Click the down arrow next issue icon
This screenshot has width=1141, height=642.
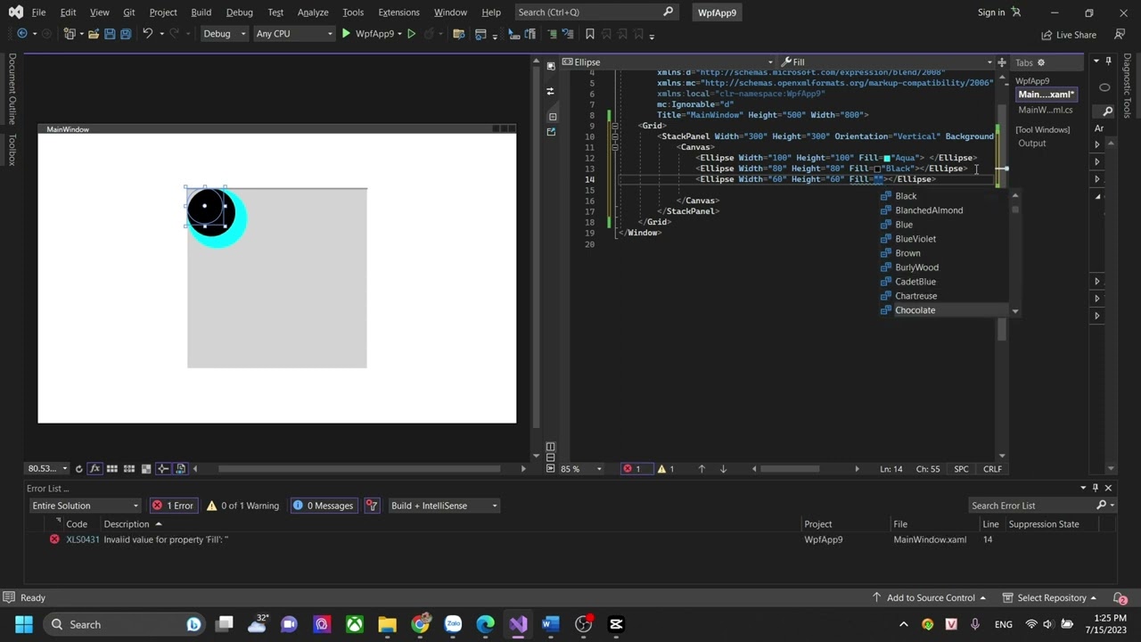coord(723,469)
